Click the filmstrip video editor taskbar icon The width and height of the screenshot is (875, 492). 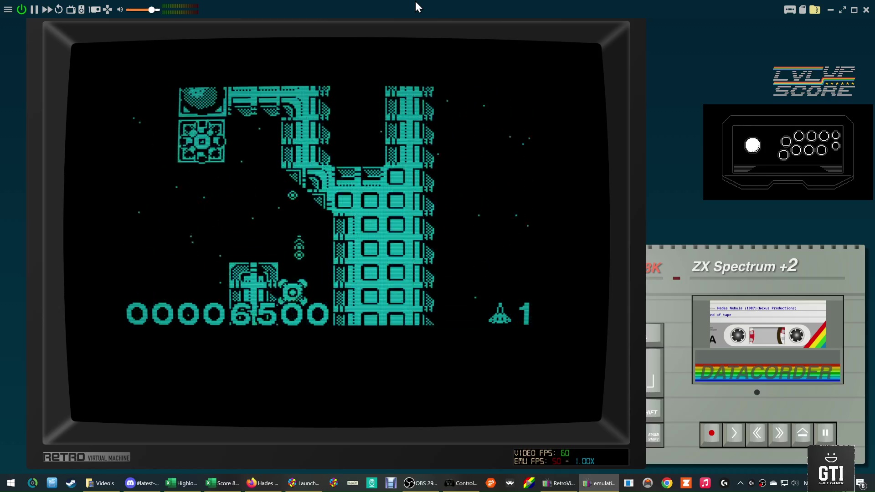(391, 483)
